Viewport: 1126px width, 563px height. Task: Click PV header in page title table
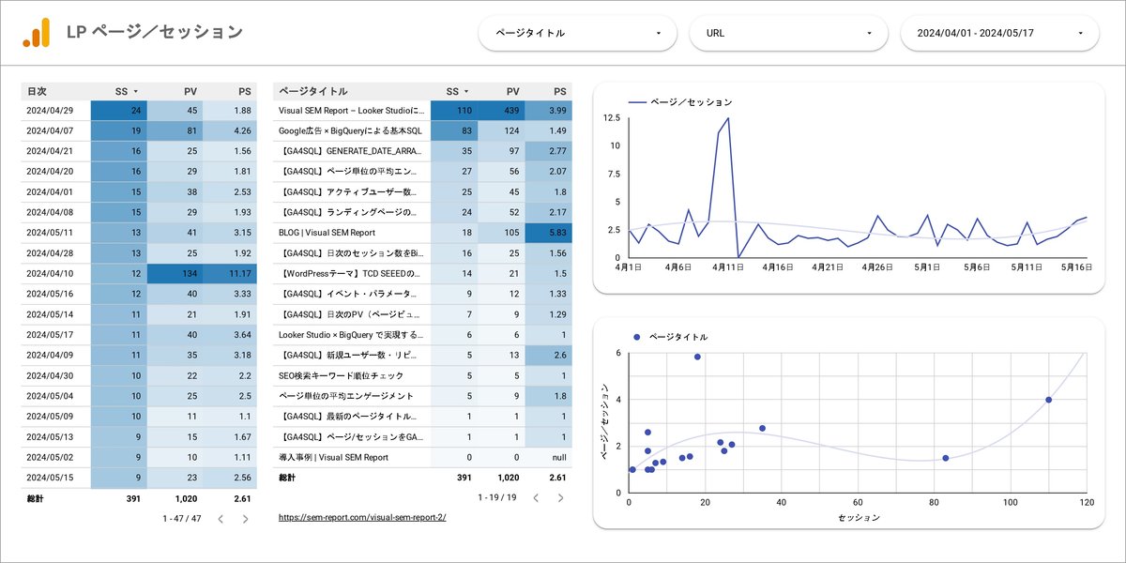(x=512, y=91)
